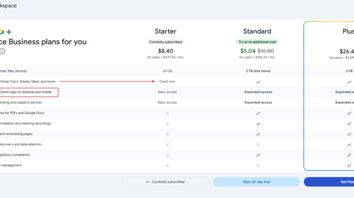Select the Standard plan heading
Image resolution: width=354 pixels, height=198 pixels.
click(x=257, y=31)
